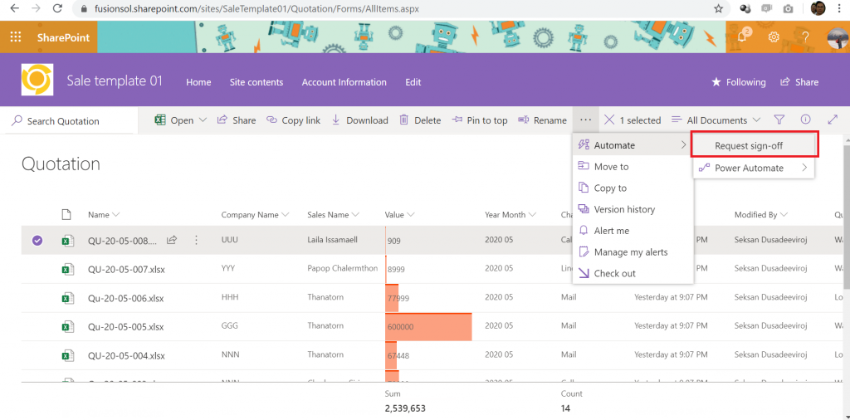The height and width of the screenshot is (420, 850).
Task: Uncheck the selected QU-20-05-008 row circle
Action: 37,241
